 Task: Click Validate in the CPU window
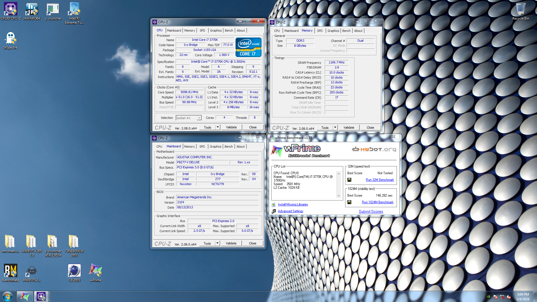231,127
